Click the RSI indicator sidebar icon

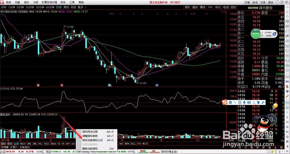click(287, 82)
